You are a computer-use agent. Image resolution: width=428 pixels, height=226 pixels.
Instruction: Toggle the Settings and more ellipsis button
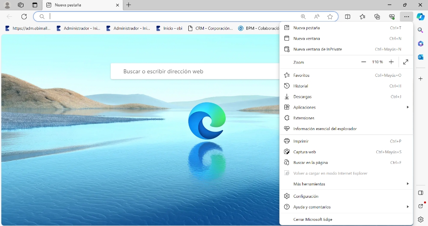tap(407, 17)
